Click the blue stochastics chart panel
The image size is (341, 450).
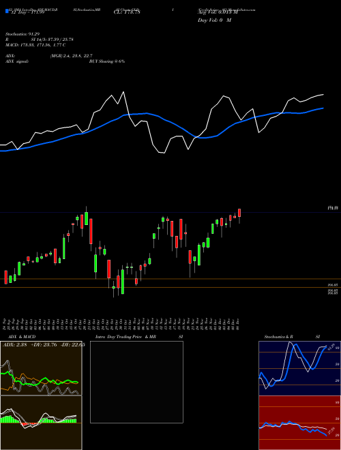click(x=299, y=368)
